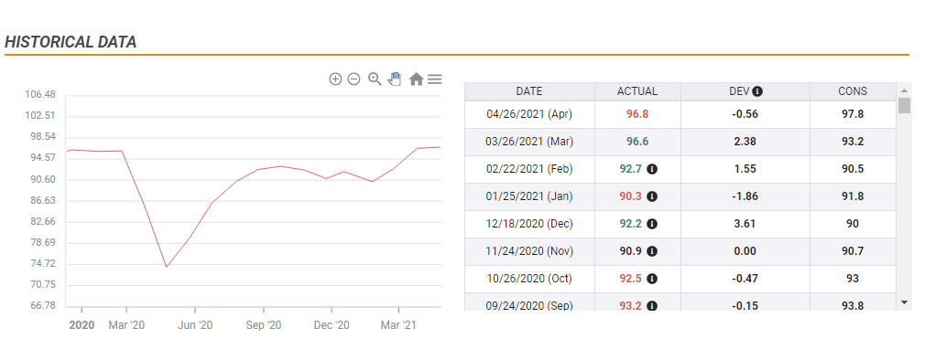
Task: Select the 10/26/2020 (Oct) date cell
Action: point(529,279)
